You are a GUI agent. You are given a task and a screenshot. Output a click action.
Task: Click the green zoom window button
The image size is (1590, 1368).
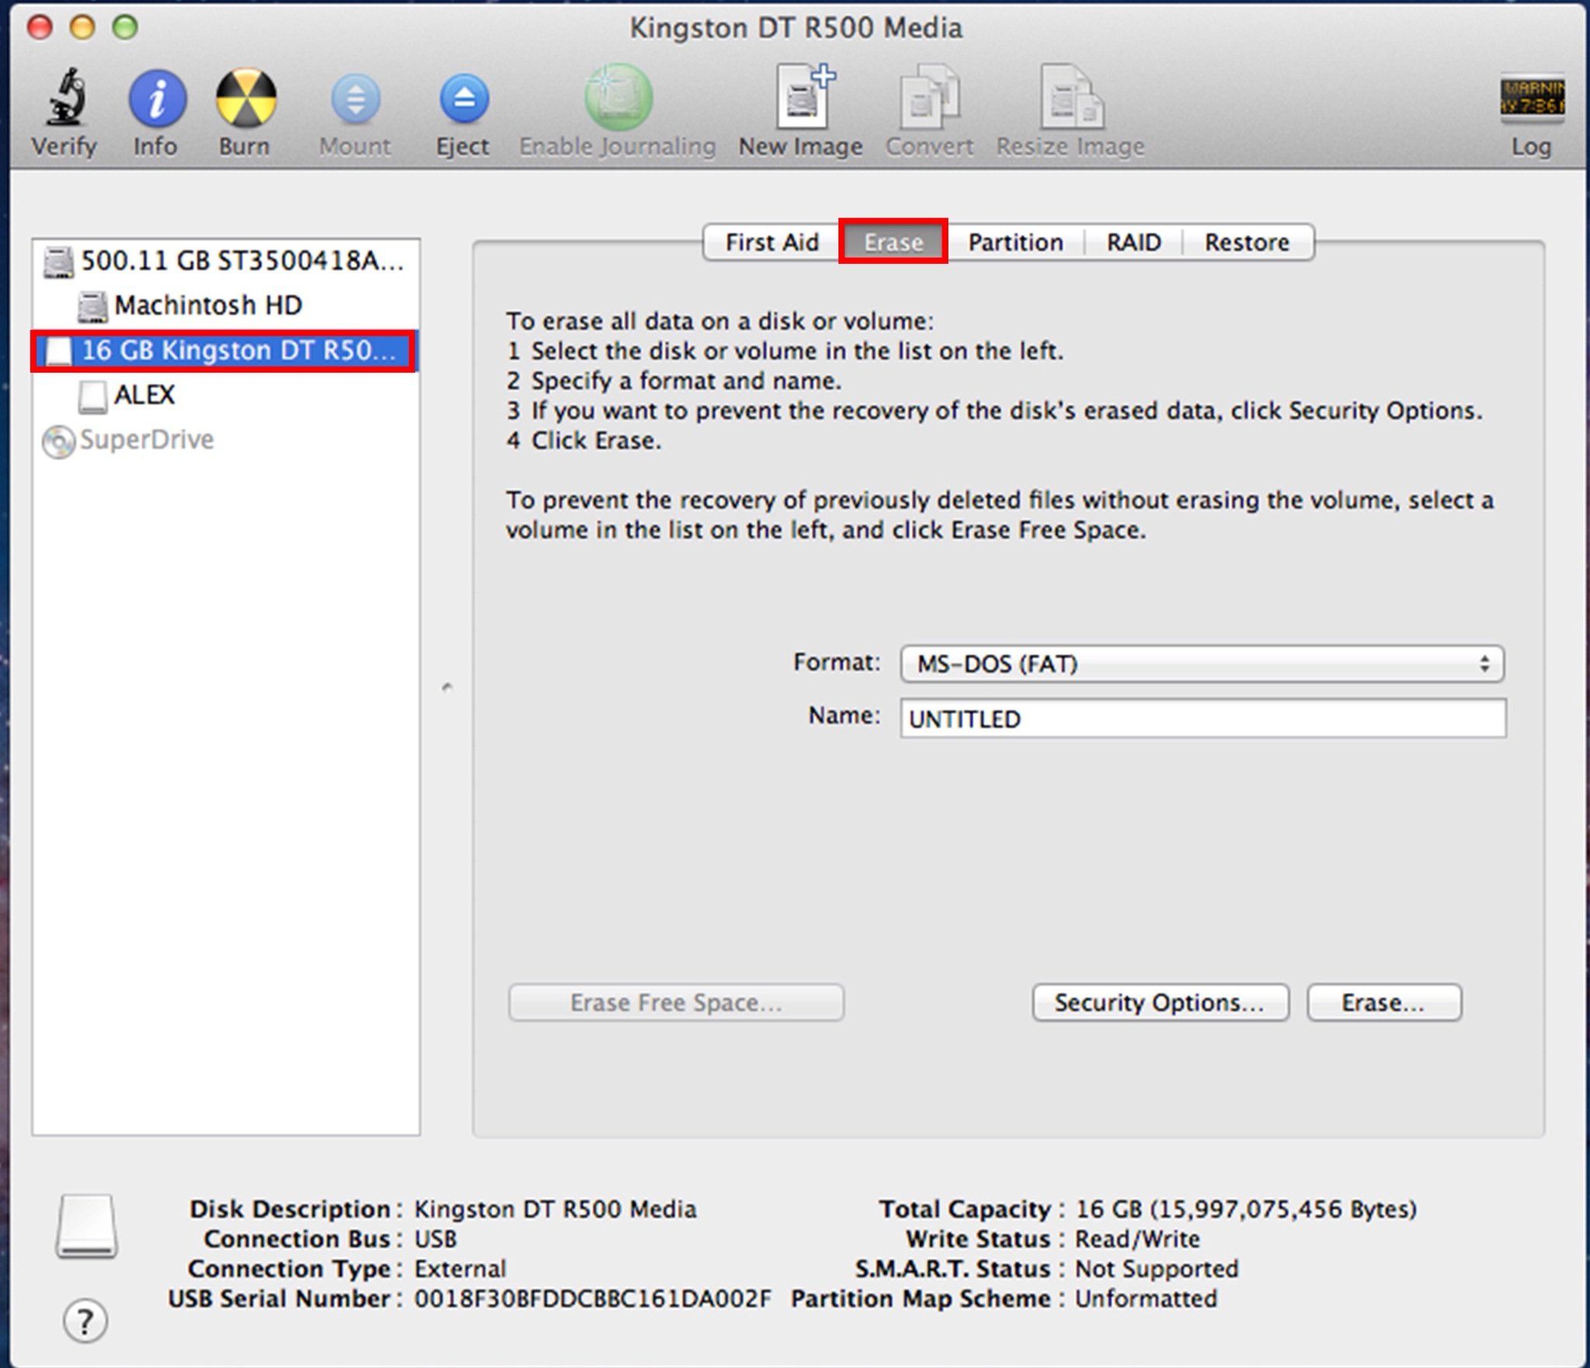point(125,27)
